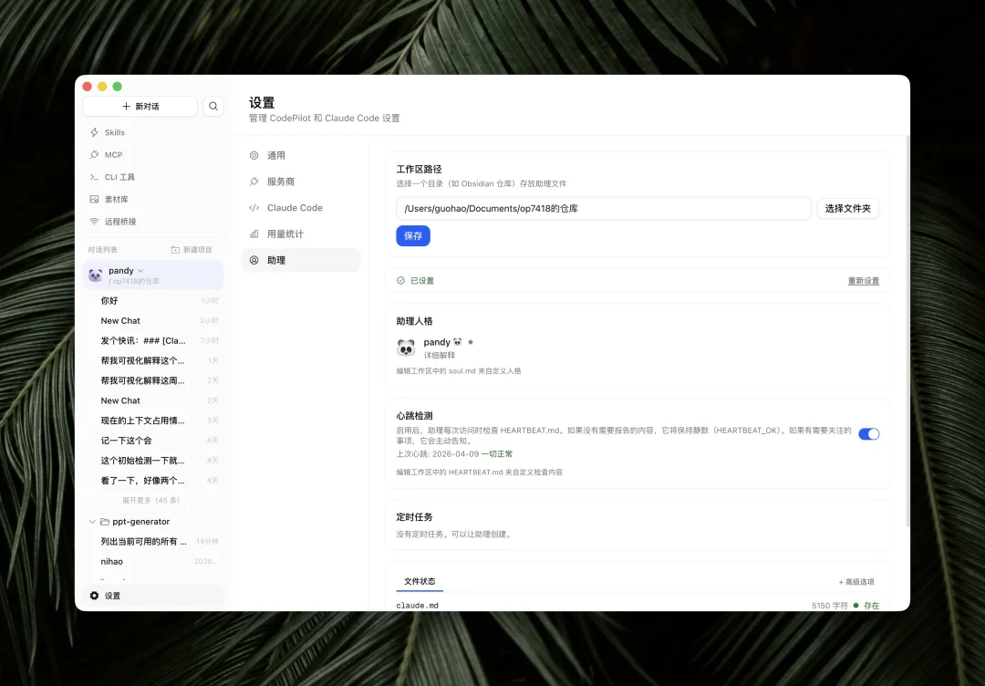Click the 重新设置 reset link

coord(863,281)
